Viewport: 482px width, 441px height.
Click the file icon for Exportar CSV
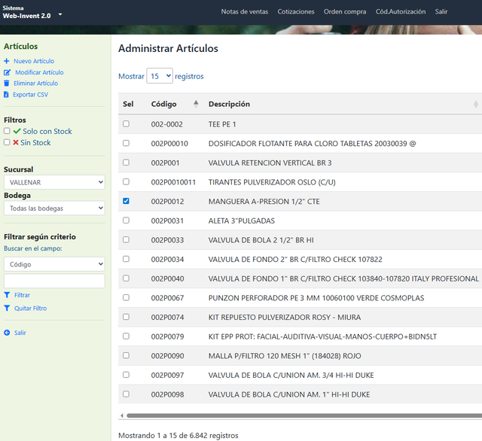pos(6,95)
